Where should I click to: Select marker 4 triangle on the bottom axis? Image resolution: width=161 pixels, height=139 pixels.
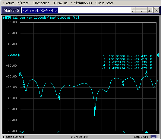pyautogui.click(x=123, y=132)
